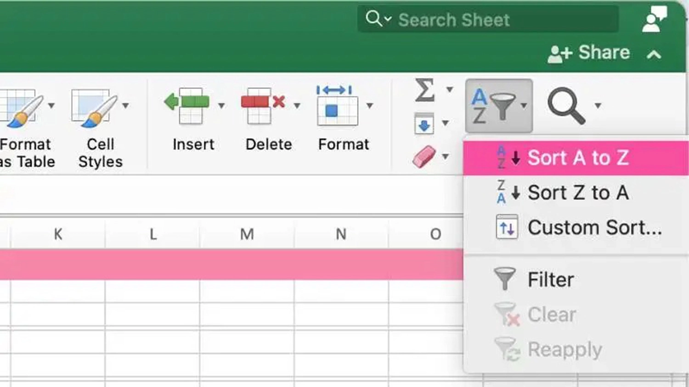Viewport: 689px width, 387px height.
Task: Click the Format label
Action: (344, 144)
